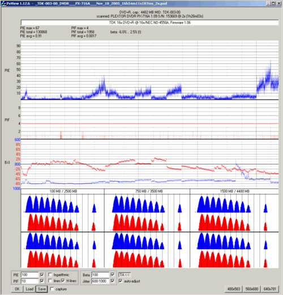
Task: Toggle the Jitter graph checkbox
Action: click(113, 281)
